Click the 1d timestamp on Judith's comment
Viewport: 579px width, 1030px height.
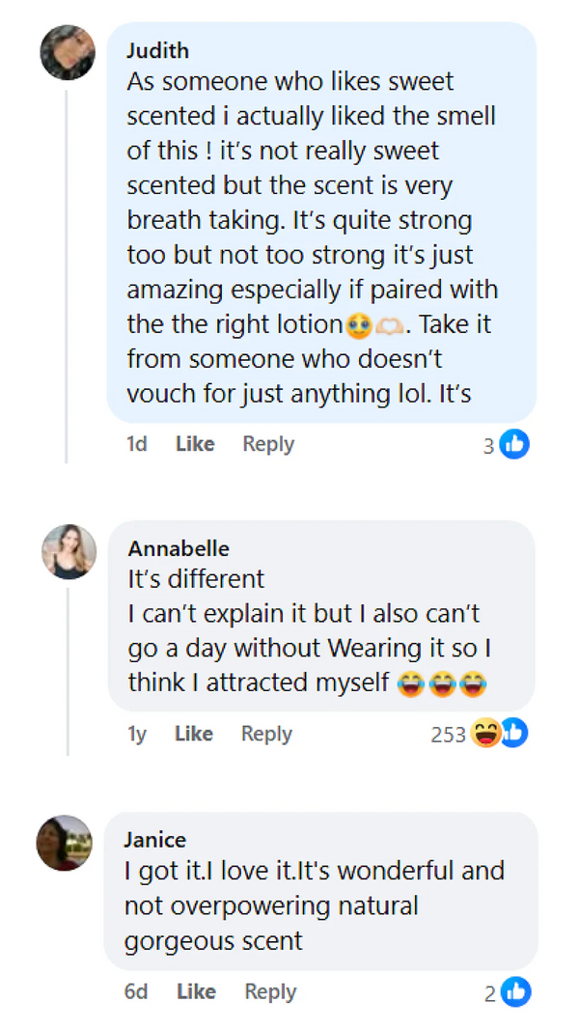[x=137, y=444]
